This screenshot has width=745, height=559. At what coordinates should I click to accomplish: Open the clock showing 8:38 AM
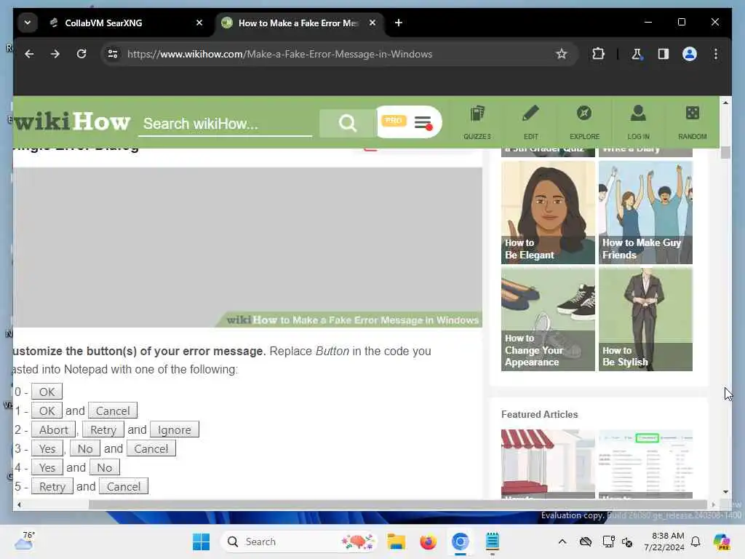(664, 542)
